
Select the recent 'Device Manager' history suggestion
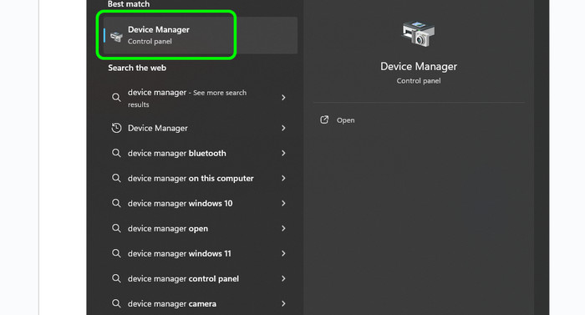point(201,128)
